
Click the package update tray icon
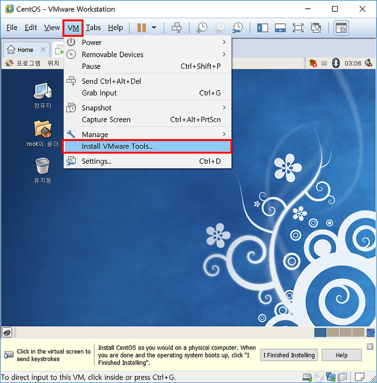[x=313, y=63]
